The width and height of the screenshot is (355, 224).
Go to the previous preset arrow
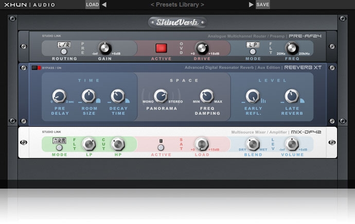[x=104, y=5]
